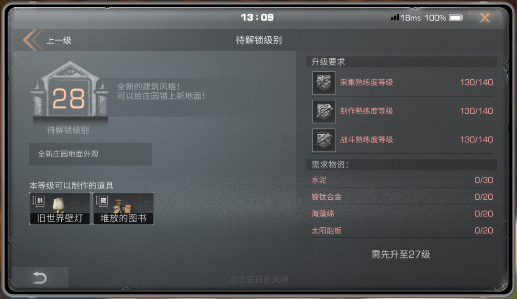Select the 太阳能板 material row
This screenshot has width=517, height=299.
pos(402,230)
